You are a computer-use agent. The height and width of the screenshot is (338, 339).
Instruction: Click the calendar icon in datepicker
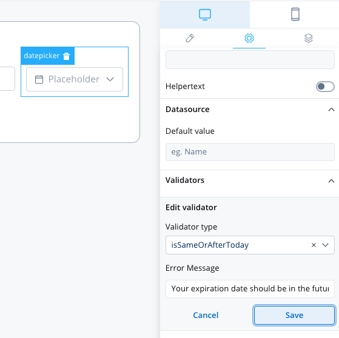[x=39, y=79]
